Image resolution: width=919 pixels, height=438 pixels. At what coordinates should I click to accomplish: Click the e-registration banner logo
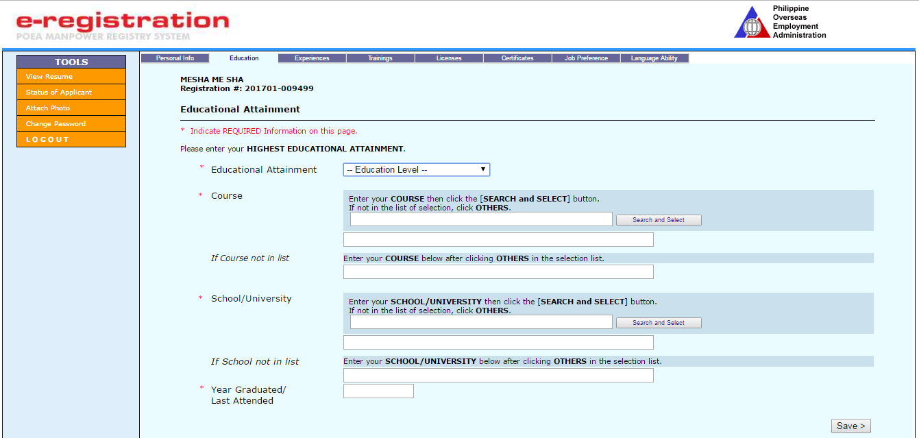[121, 22]
